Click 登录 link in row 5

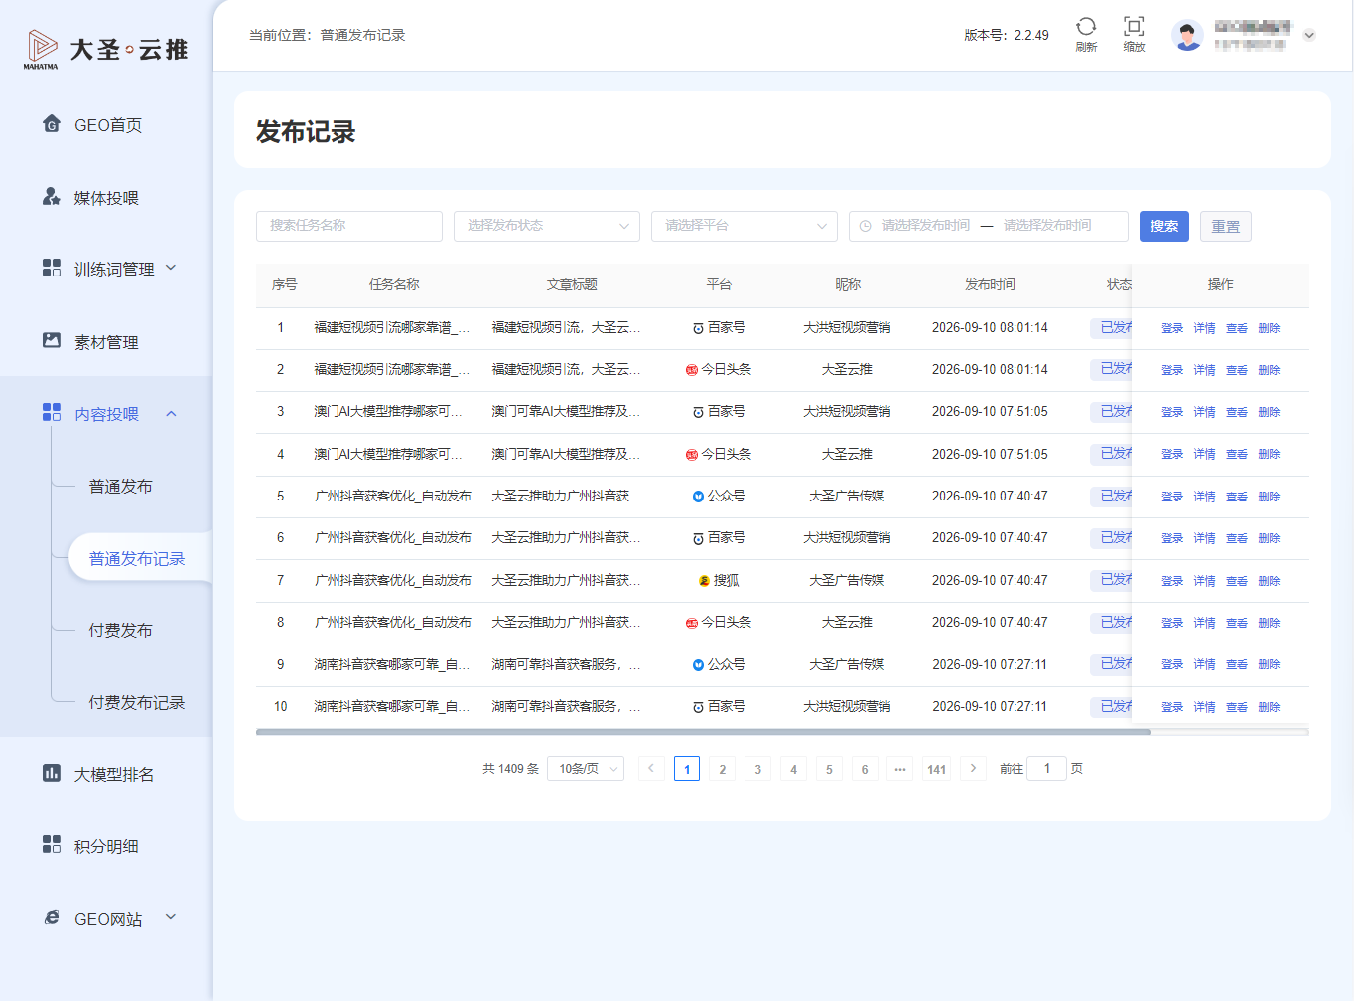1172,497
